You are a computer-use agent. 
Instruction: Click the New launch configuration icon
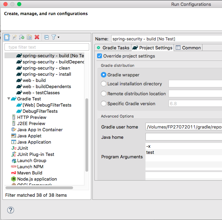pos(7,37)
